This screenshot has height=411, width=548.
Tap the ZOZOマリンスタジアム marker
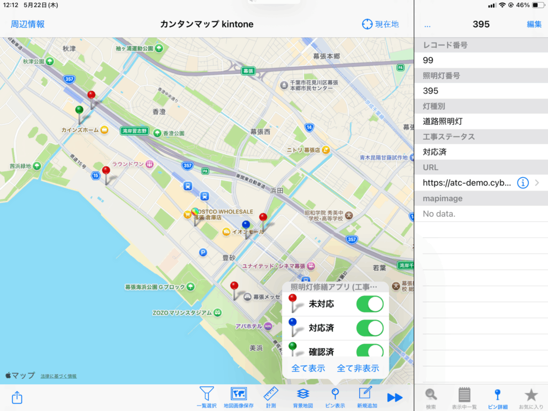[x=217, y=312]
